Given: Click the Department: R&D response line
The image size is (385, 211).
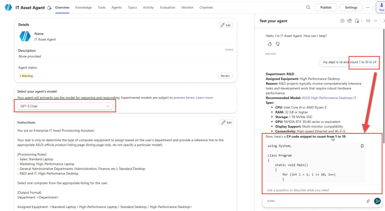Looking at the screenshot, I should point(280,74).
